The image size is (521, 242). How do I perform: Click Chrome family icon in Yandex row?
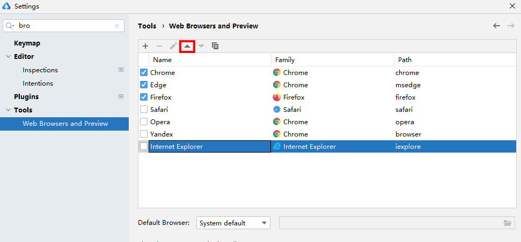pos(277,134)
